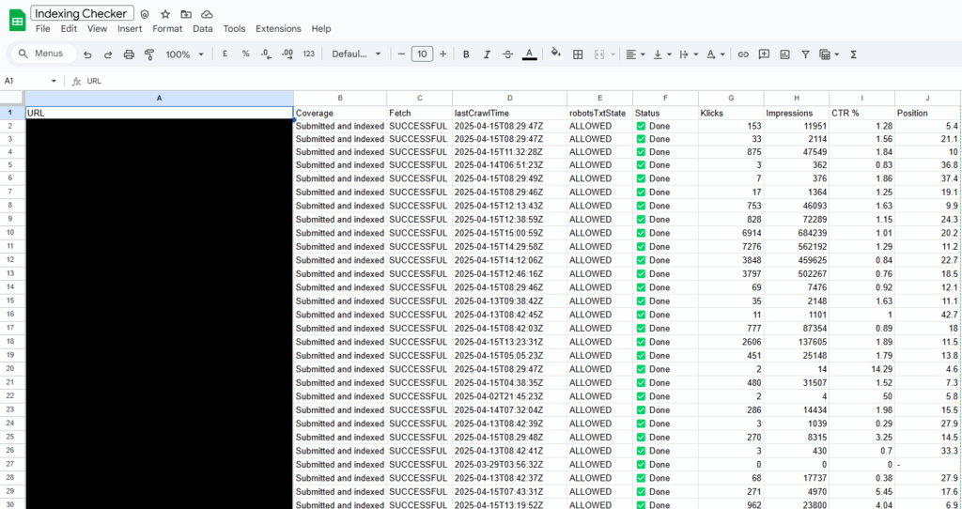
Task: Toggle Done checkbox in row 18
Action: (x=641, y=342)
